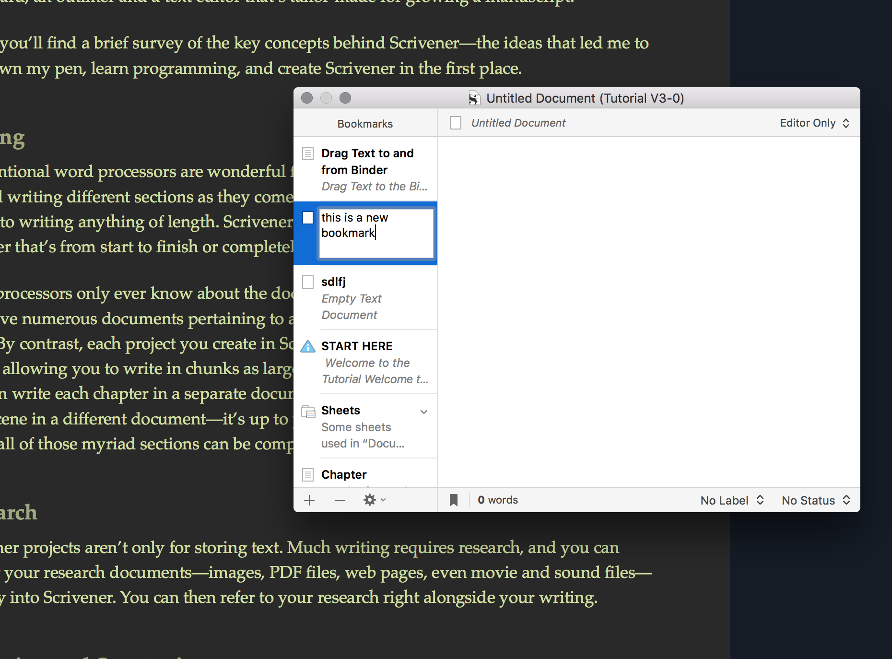Click in the bookmark title edit field
This screenshot has width=892, height=659.
click(x=376, y=233)
